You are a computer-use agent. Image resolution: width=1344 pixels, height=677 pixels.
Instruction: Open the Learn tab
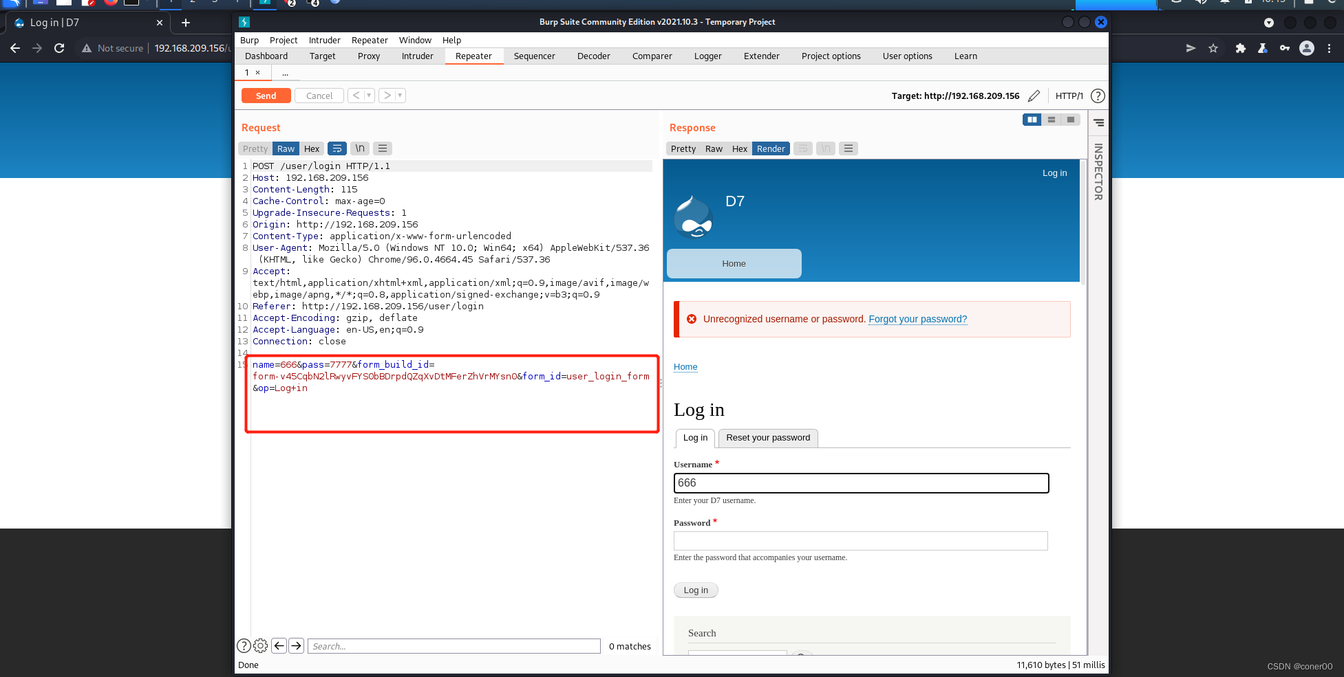point(966,56)
